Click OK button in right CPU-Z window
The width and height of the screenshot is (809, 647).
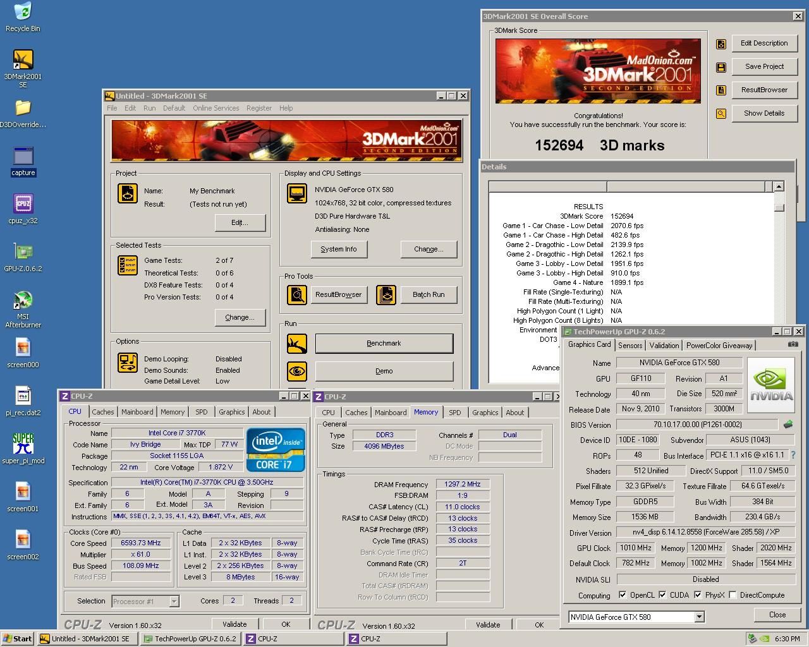539,625
